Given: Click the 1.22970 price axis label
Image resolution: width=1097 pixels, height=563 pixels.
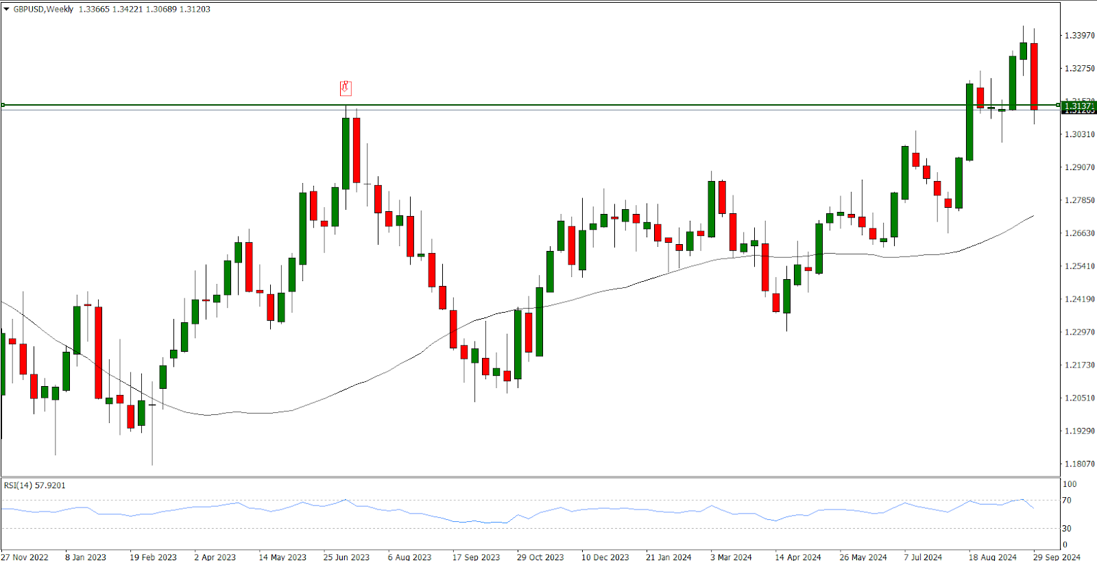Looking at the screenshot, I should pos(1079,332).
